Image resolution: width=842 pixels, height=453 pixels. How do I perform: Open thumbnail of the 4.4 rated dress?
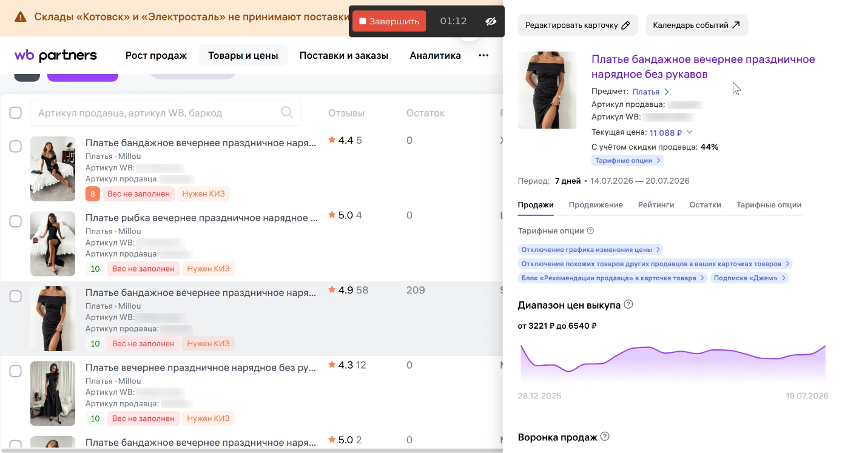[x=53, y=169]
